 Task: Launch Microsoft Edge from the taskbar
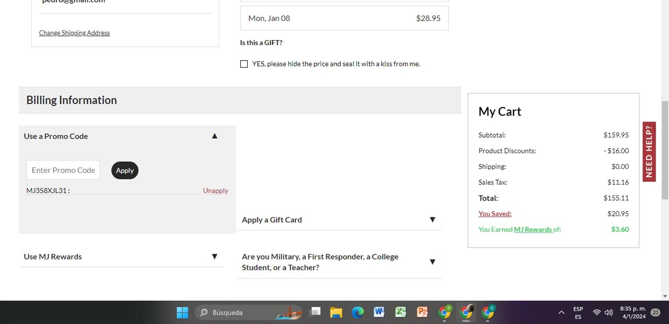[357, 312]
